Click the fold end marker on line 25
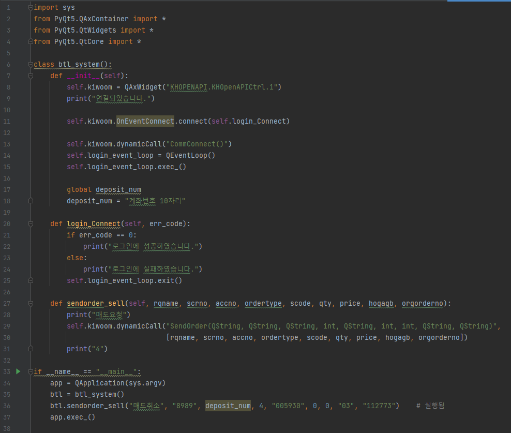This screenshot has height=433, width=511. 31,280
